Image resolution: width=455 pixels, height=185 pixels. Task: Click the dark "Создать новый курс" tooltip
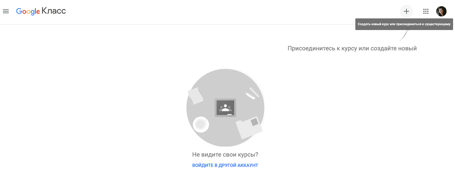point(404,24)
